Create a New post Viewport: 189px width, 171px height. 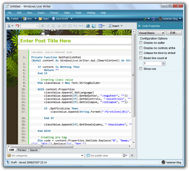pyautogui.click(x=27, y=19)
